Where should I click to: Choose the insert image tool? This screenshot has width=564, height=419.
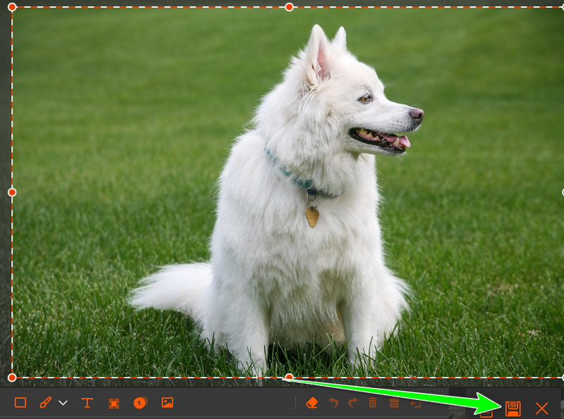click(x=167, y=403)
